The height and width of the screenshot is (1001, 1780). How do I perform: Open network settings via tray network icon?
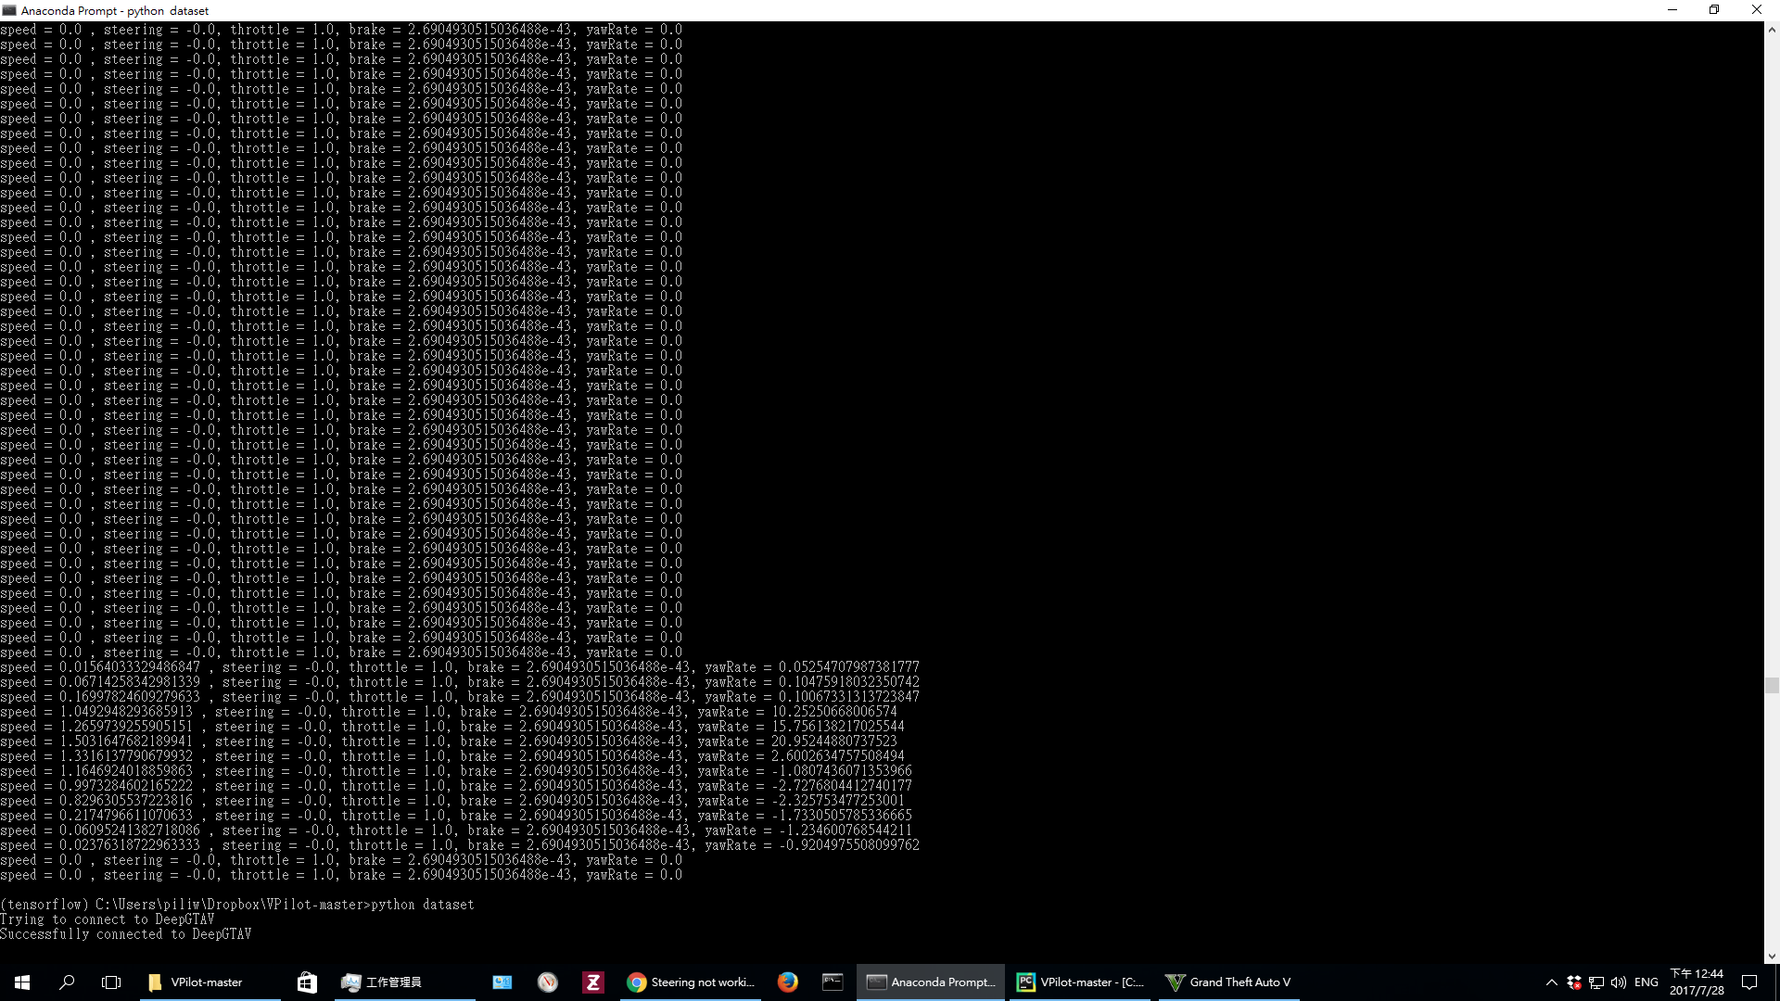pyautogui.click(x=1596, y=982)
